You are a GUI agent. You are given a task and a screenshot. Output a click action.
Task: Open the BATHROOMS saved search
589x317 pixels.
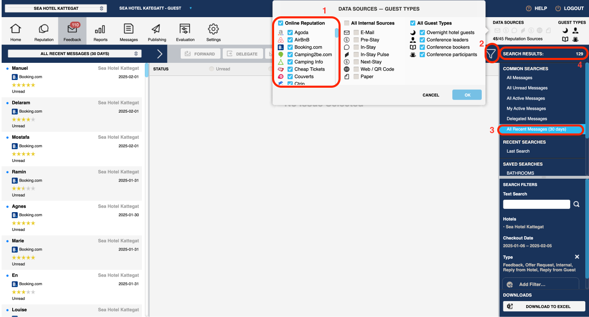520,173
